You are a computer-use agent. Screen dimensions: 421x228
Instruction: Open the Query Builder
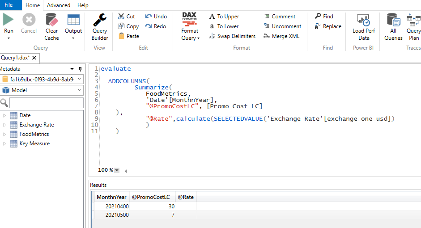tap(100, 27)
